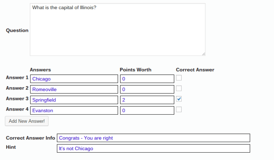Edit the Evanston answer field

tap(74, 110)
